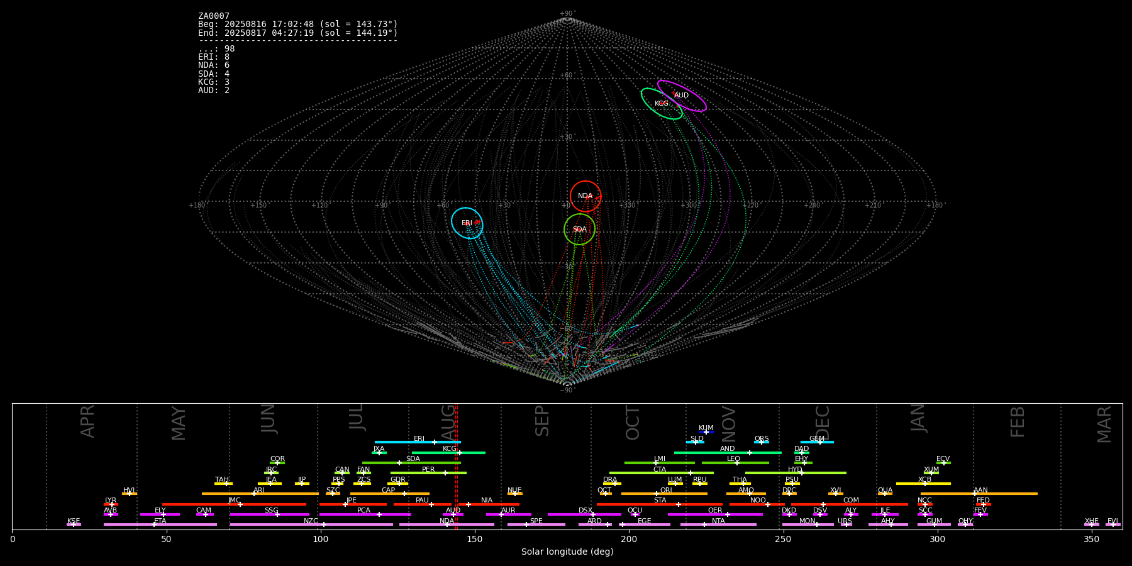Click the ORI shower bar in the timeline
The width and height of the screenshot is (1132, 566).
click(664, 494)
